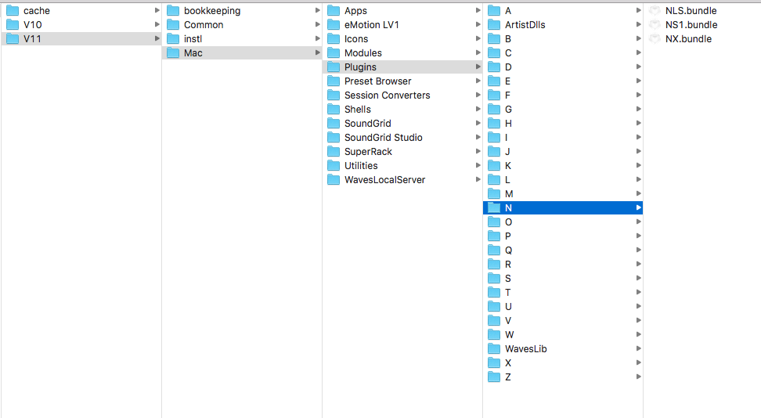The image size is (761, 418).
Task: Click the arrow beside folder X
Action: (639, 362)
